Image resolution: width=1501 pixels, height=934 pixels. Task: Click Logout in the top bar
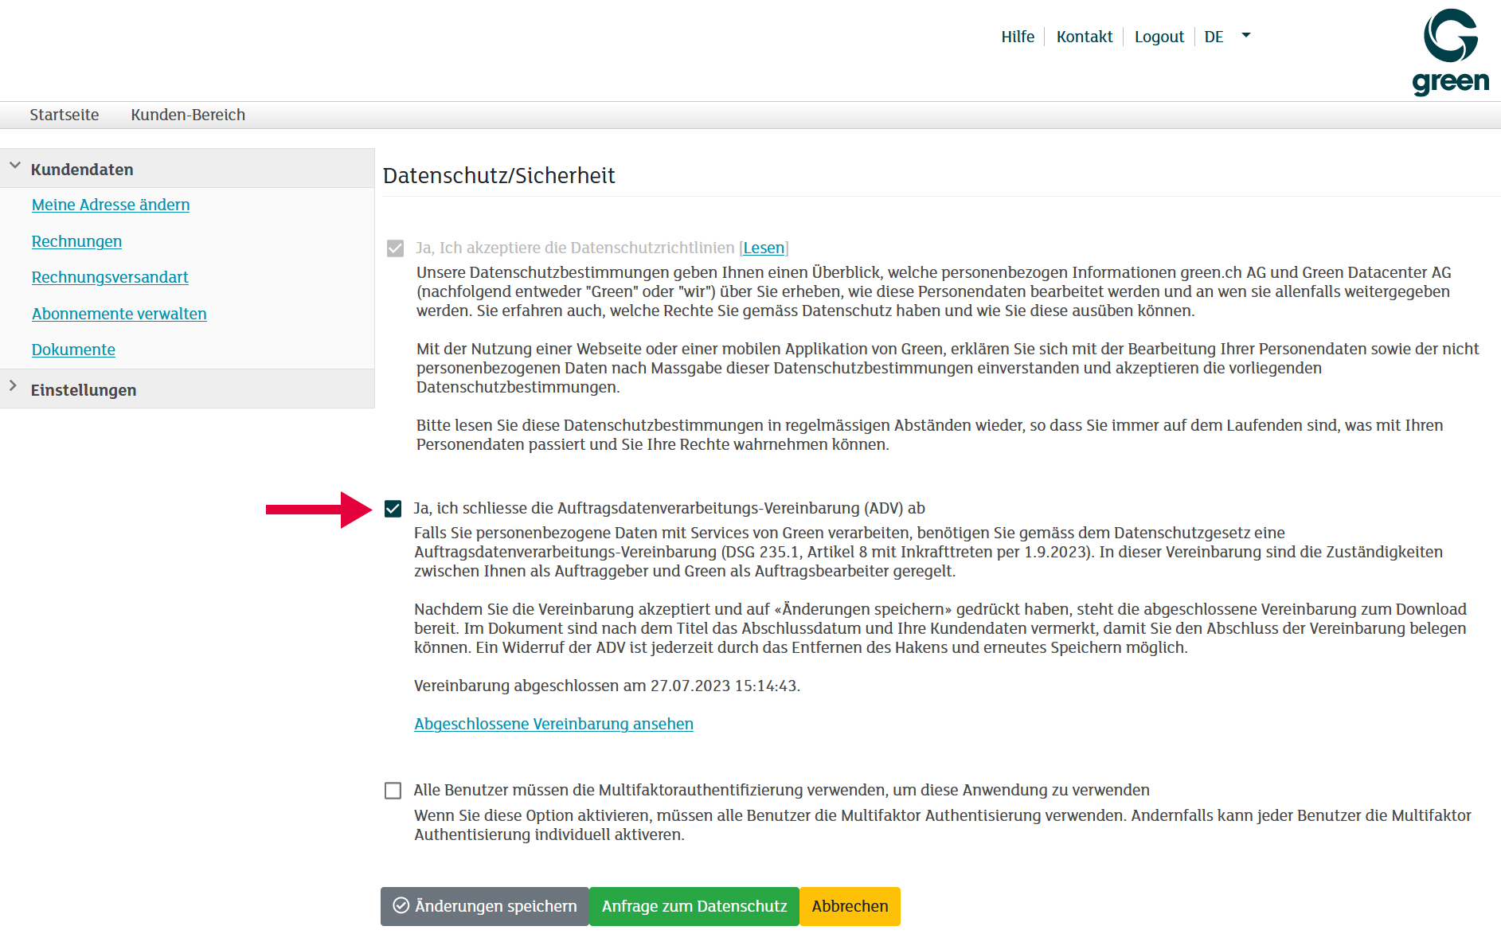click(1159, 37)
